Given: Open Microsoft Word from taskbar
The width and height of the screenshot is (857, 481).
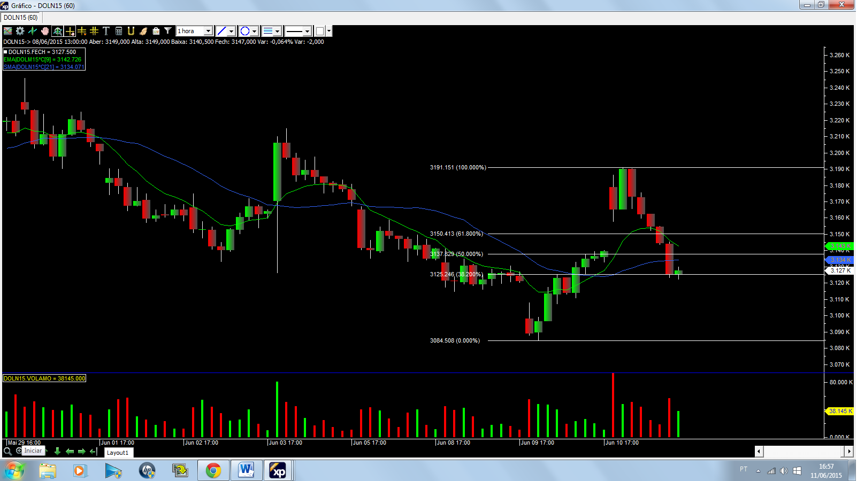Looking at the screenshot, I should click(246, 471).
